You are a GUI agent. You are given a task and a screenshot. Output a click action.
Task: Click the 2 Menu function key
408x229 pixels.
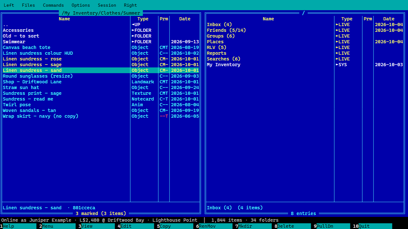pos(57,226)
